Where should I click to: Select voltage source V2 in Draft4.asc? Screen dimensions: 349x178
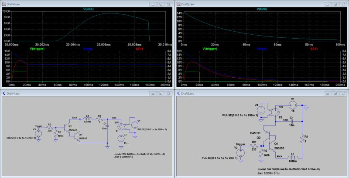(x=121, y=138)
